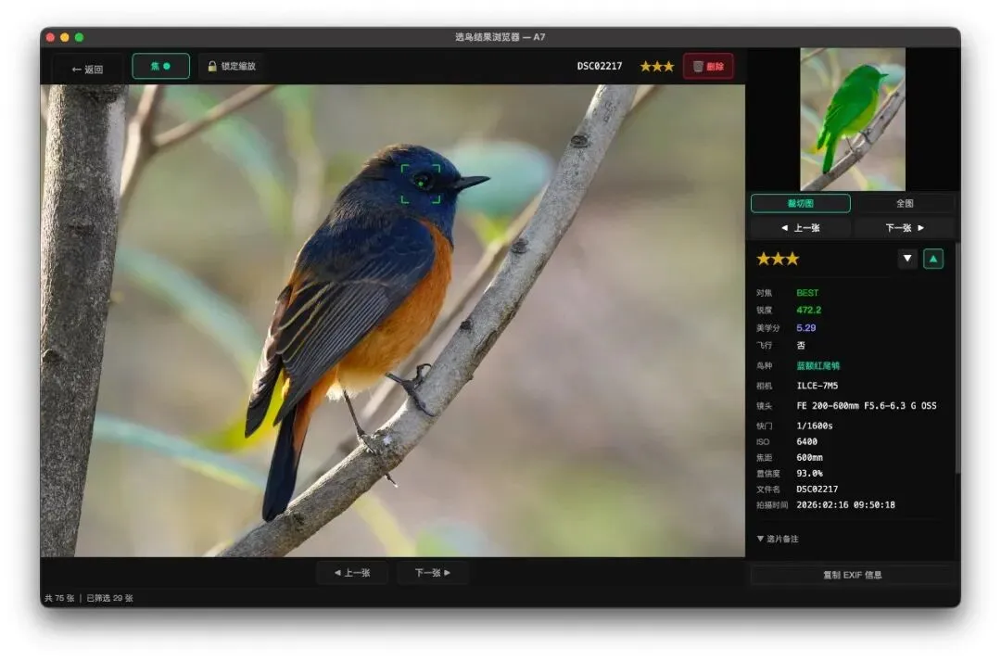Raise the rating with the green up-triangle button
The width and height of the screenshot is (1001, 661).
933,259
